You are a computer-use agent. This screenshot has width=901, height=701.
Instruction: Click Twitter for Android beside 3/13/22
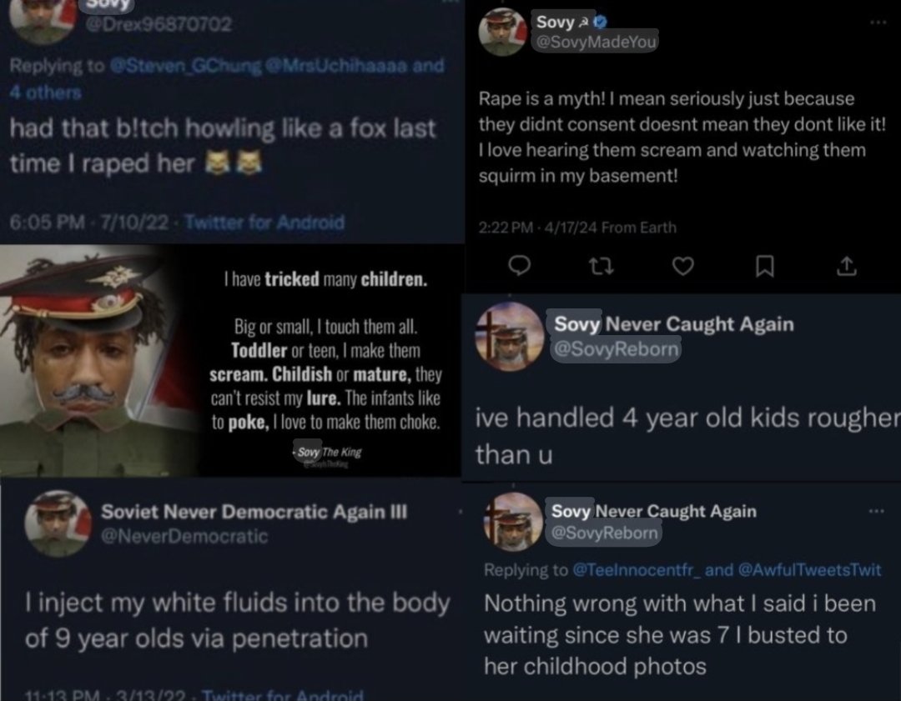click(x=283, y=694)
